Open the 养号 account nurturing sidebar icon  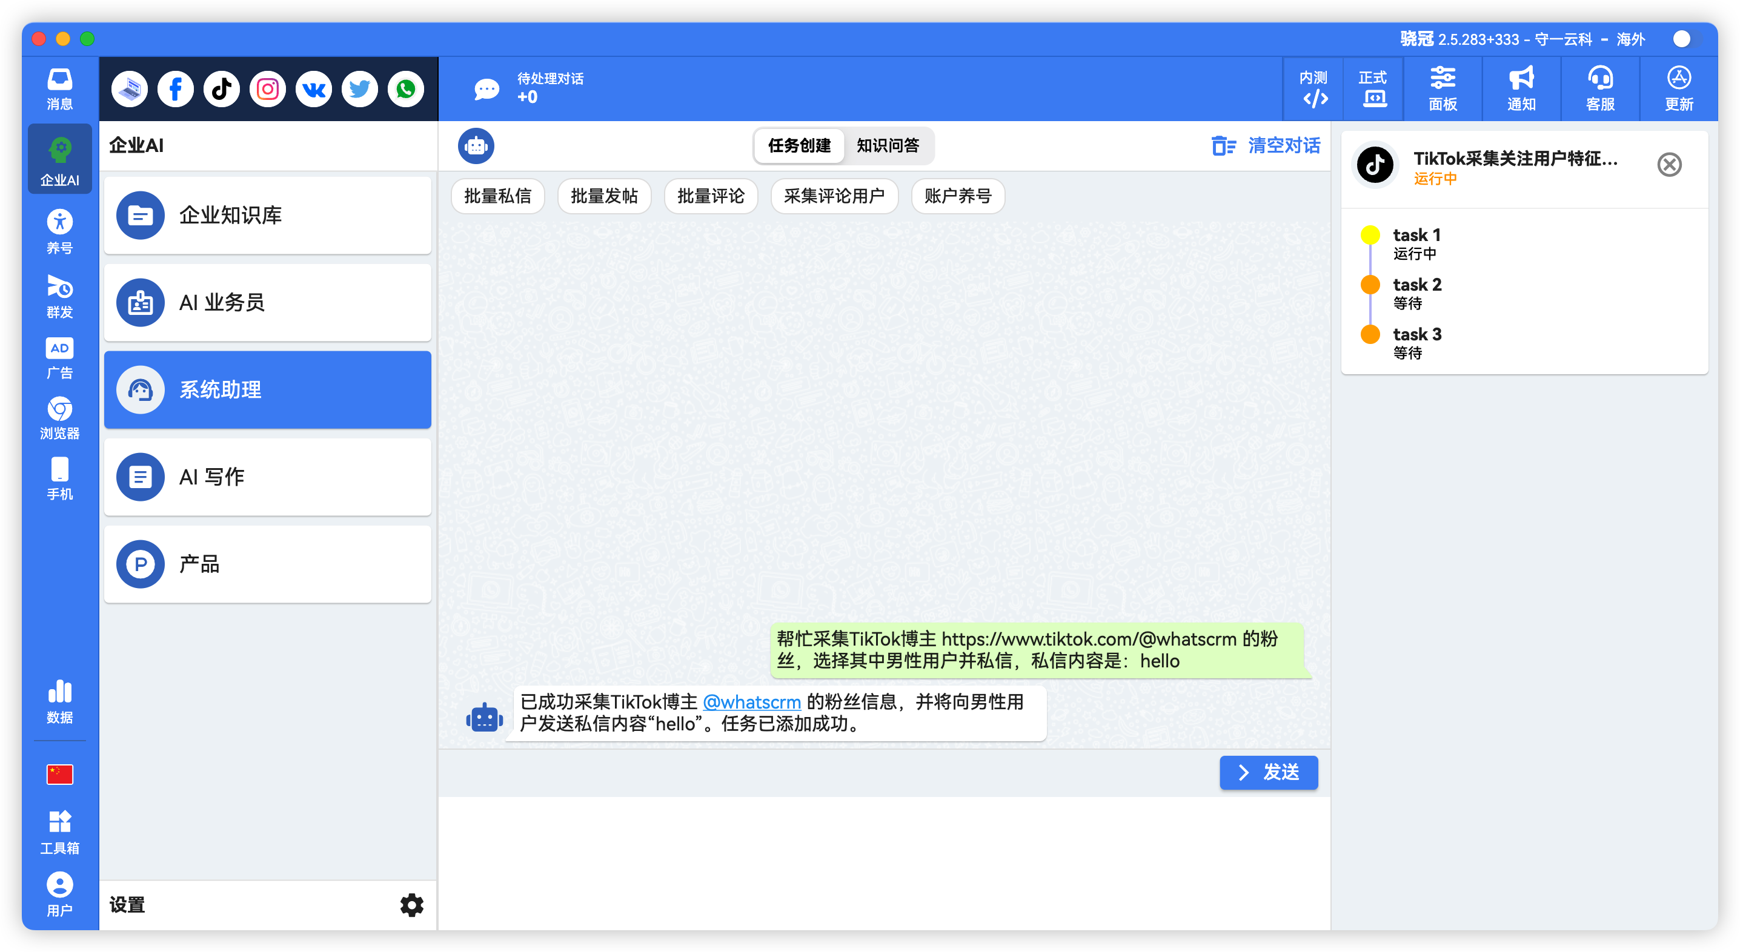coord(59,231)
